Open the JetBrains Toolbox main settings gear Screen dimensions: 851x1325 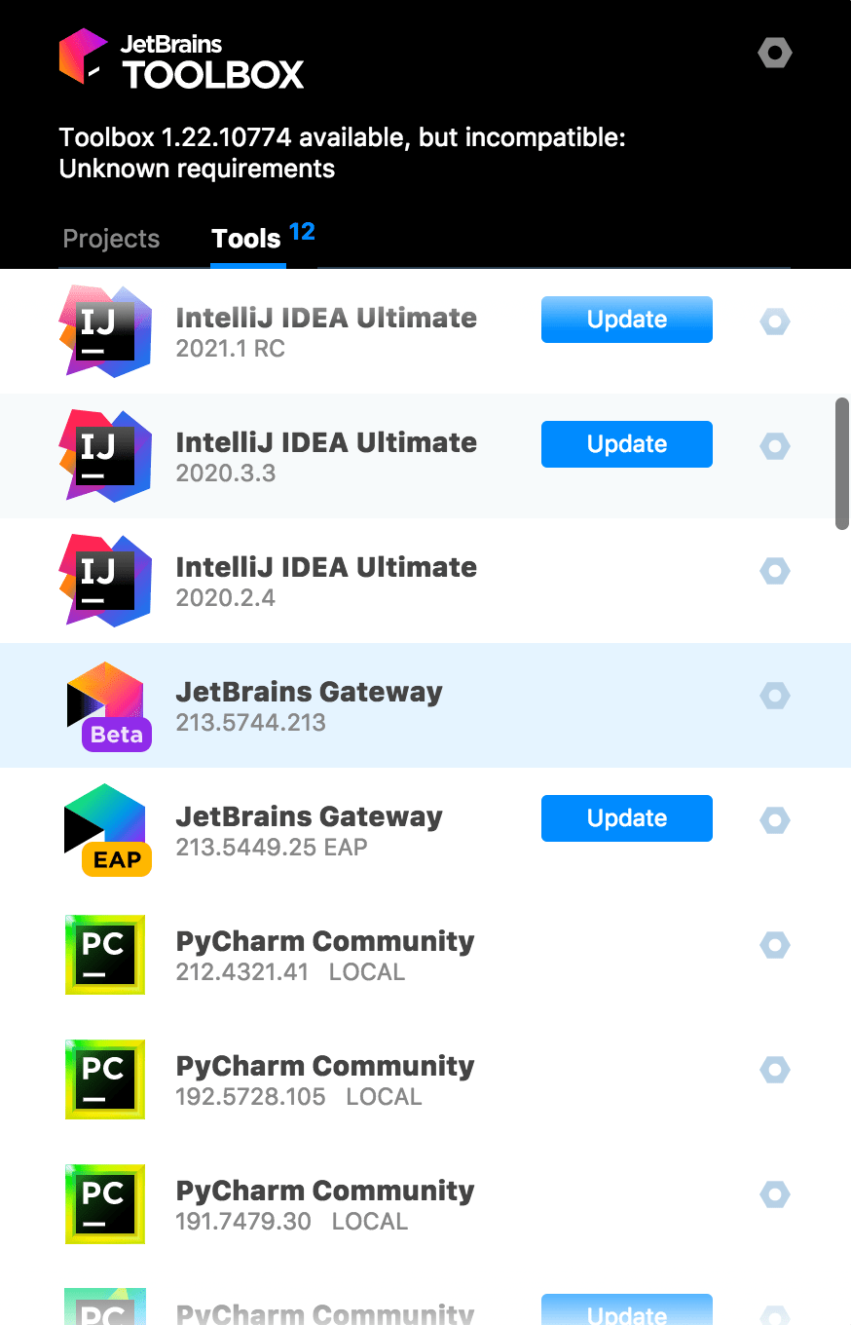pyautogui.click(x=774, y=53)
